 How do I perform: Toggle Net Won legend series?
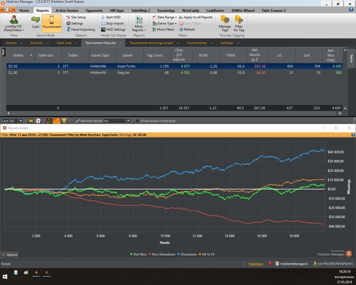click(x=138, y=254)
